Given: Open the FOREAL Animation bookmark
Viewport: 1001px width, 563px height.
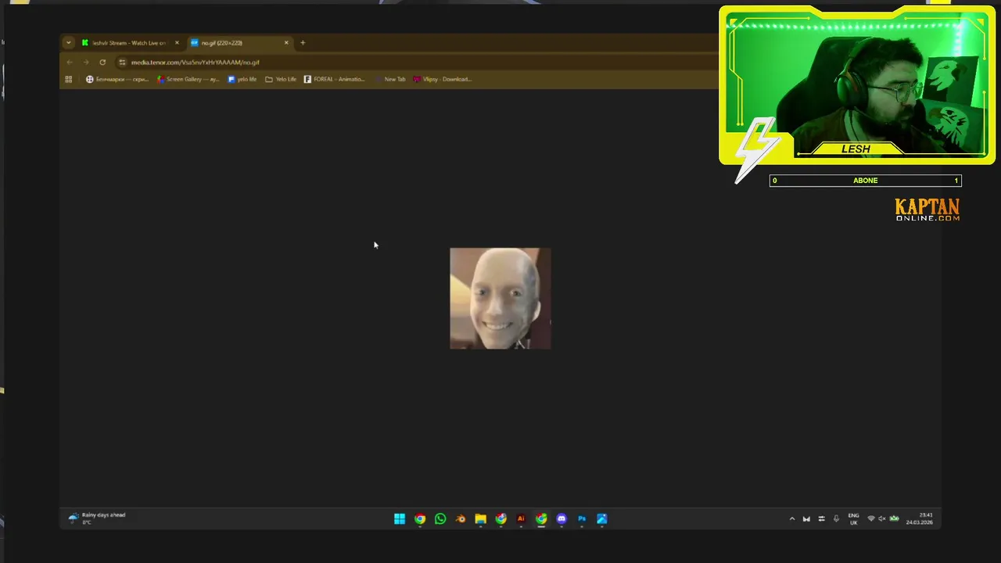Looking at the screenshot, I should click(x=334, y=79).
